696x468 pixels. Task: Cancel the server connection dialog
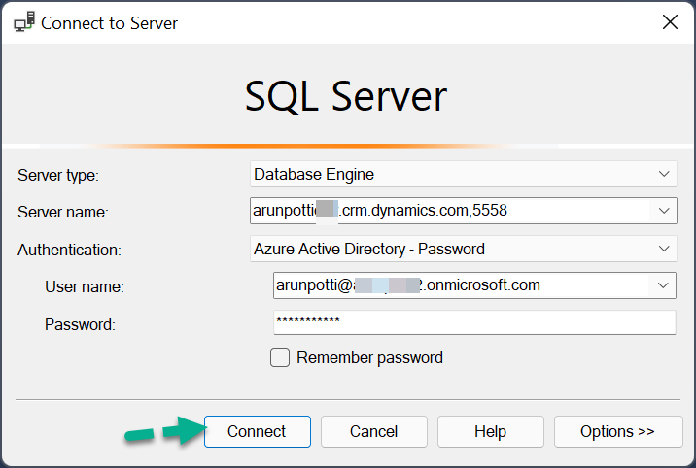tap(373, 431)
